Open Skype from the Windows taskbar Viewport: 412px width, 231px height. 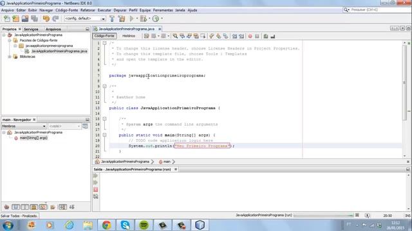coord(125,225)
